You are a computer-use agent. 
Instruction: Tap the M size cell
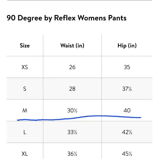pos(25,110)
